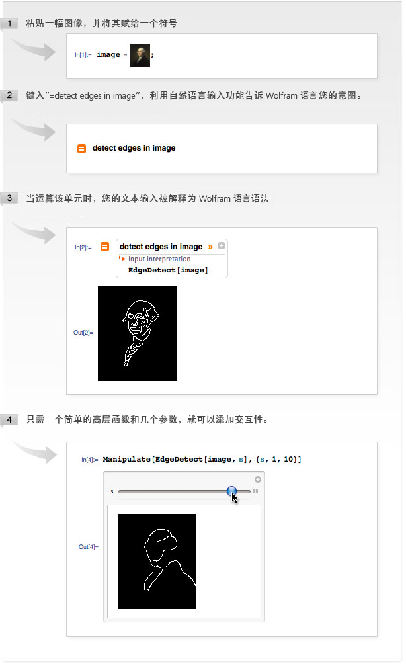Click the Manipulate[EdgeDetect...] input line
This screenshot has width=406, height=668.
coord(202,459)
